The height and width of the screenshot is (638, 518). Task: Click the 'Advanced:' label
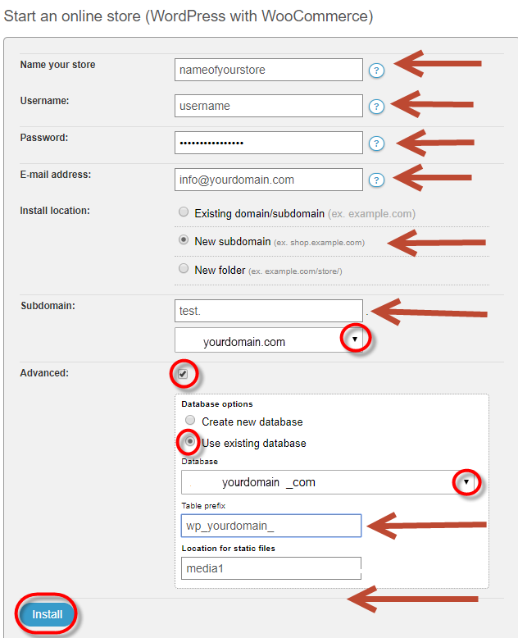(44, 372)
